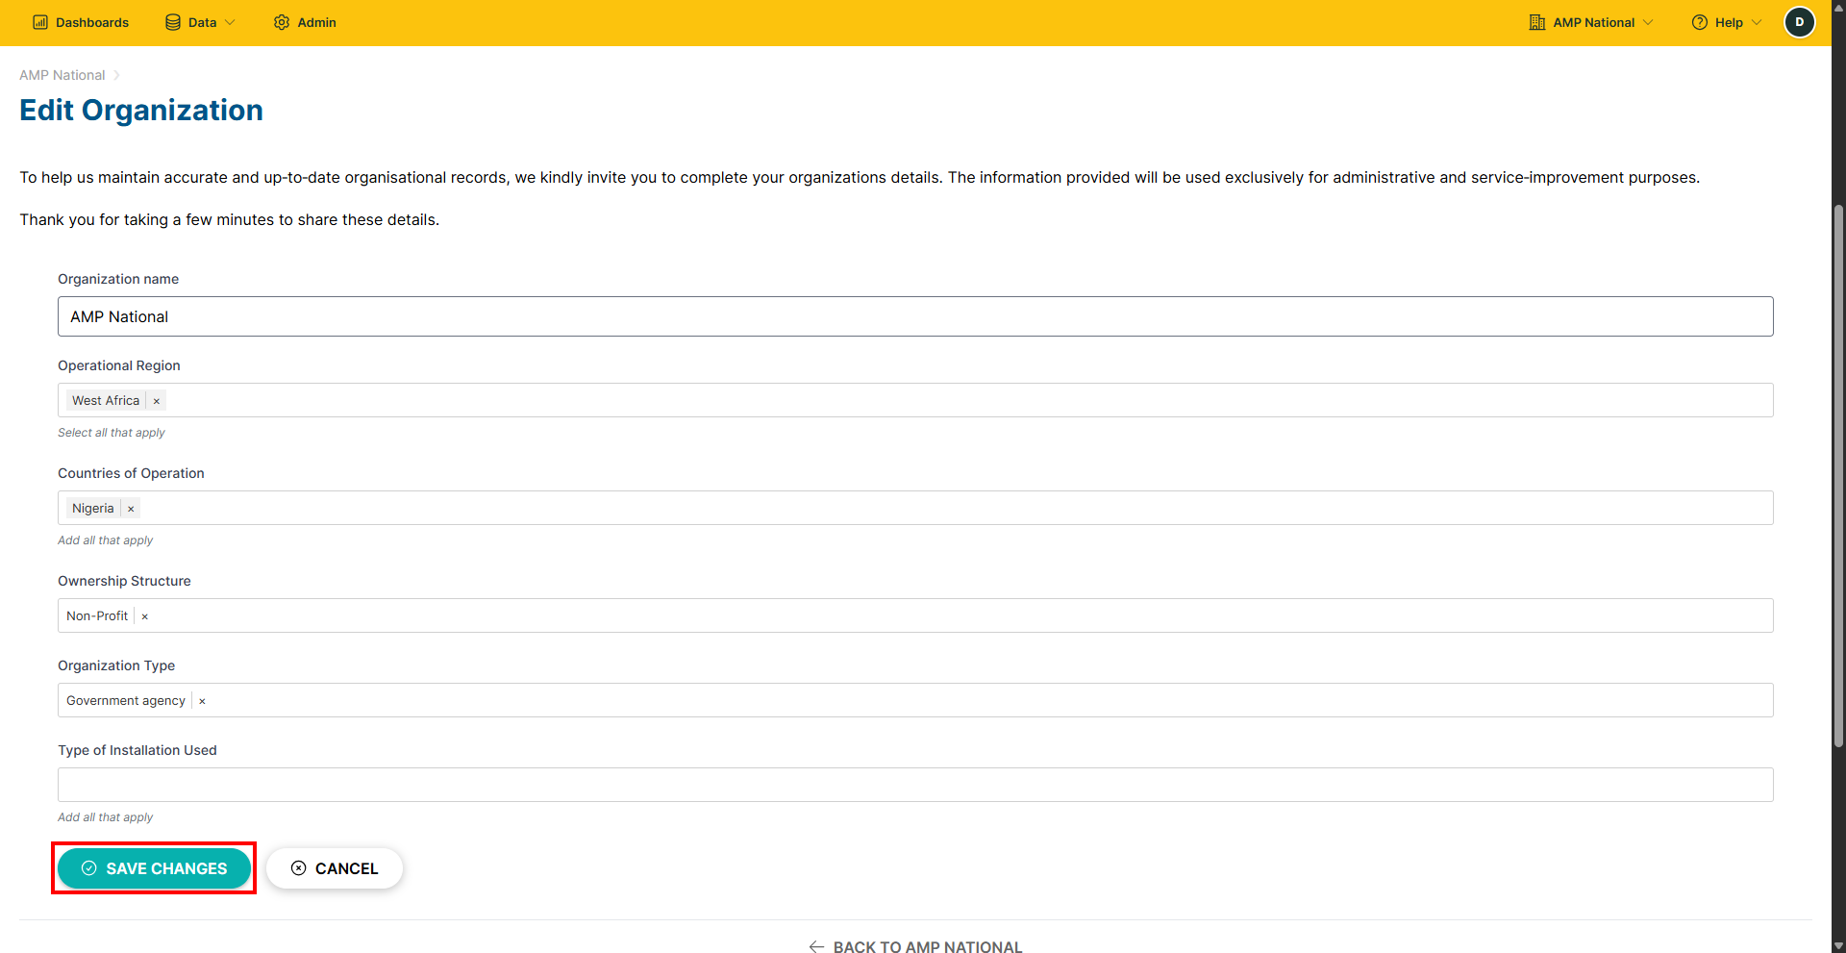Click the Countries of Operation label

coord(131,473)
